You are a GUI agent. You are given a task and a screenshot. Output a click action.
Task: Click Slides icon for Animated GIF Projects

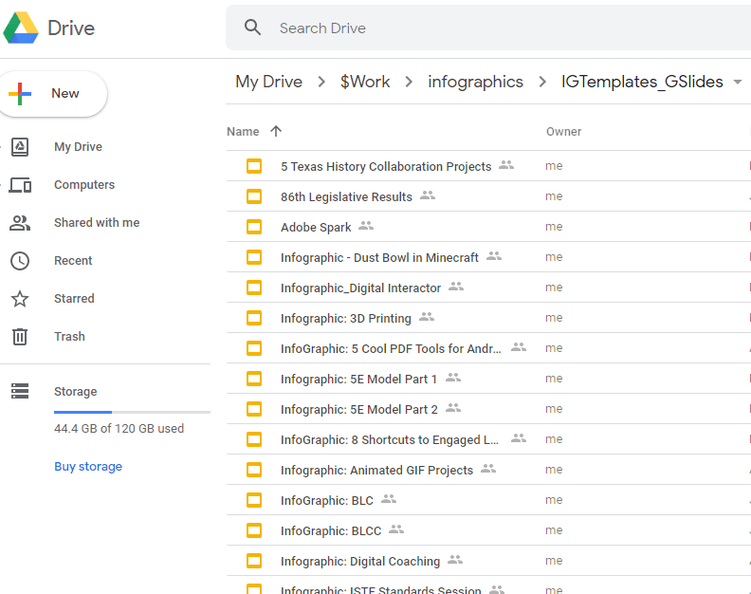pos(254,470)
